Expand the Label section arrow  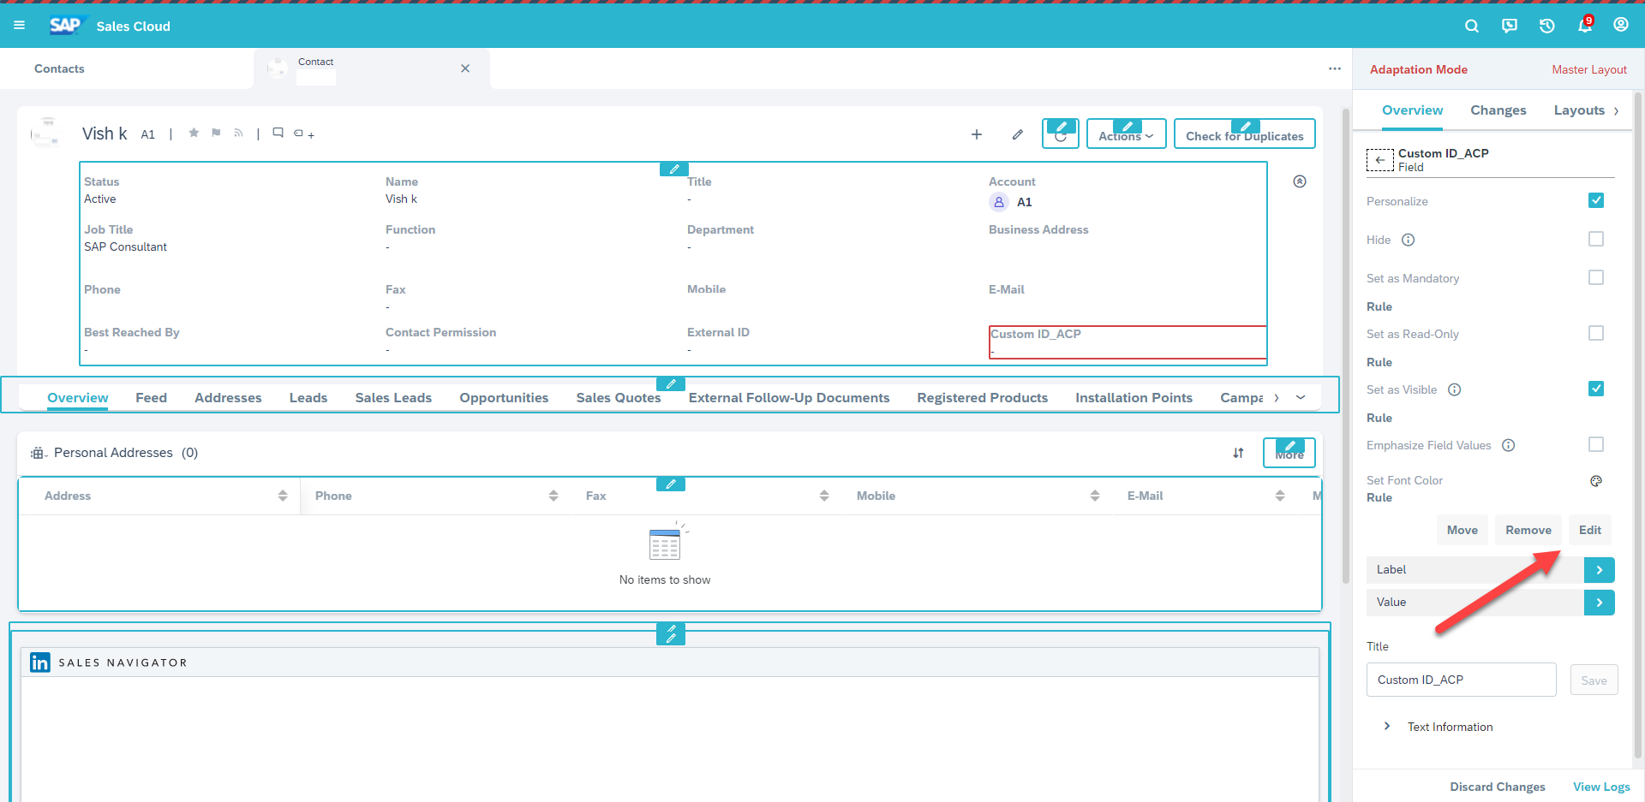coord(1600,570)
